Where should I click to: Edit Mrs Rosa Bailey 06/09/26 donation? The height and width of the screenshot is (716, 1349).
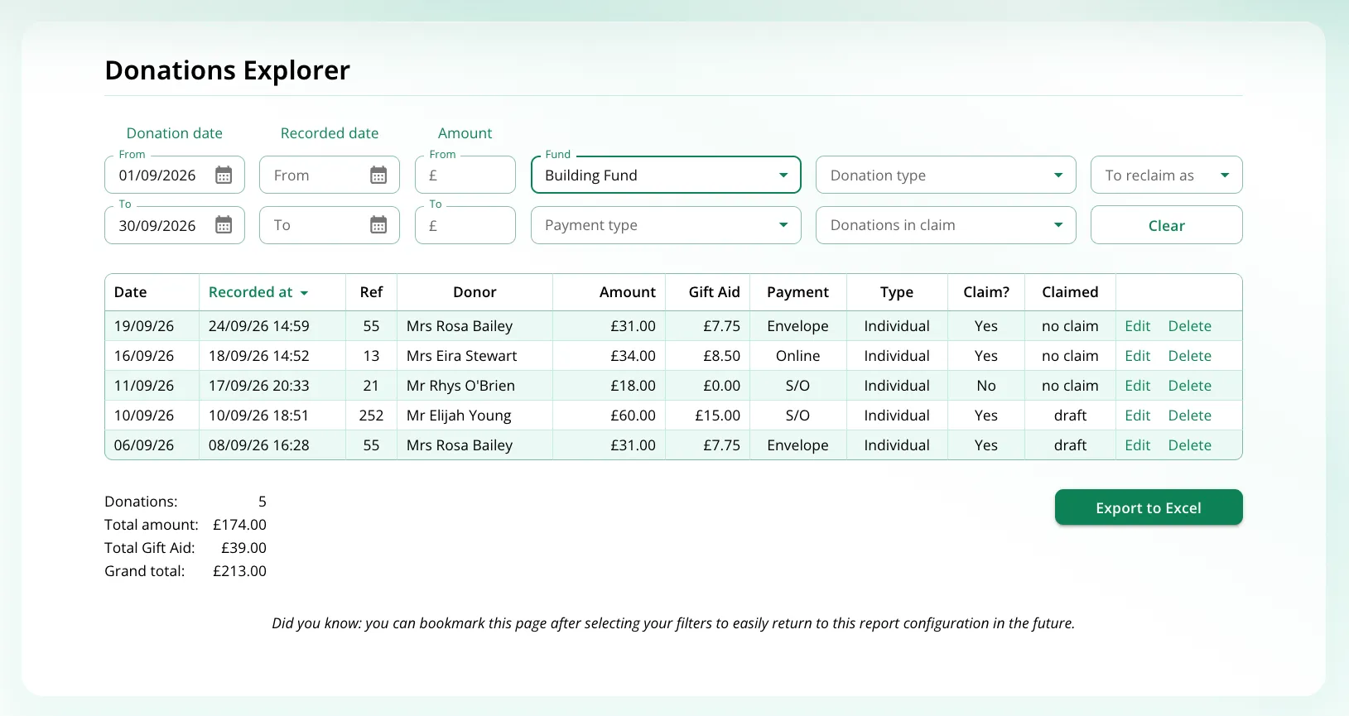coord(1137,445)
